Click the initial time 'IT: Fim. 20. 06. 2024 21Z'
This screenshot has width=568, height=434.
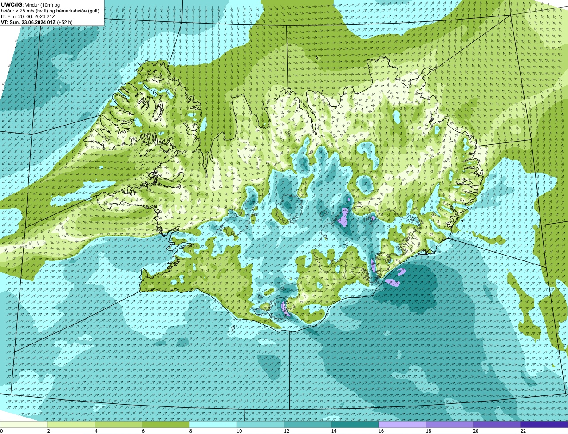[28, 16]
